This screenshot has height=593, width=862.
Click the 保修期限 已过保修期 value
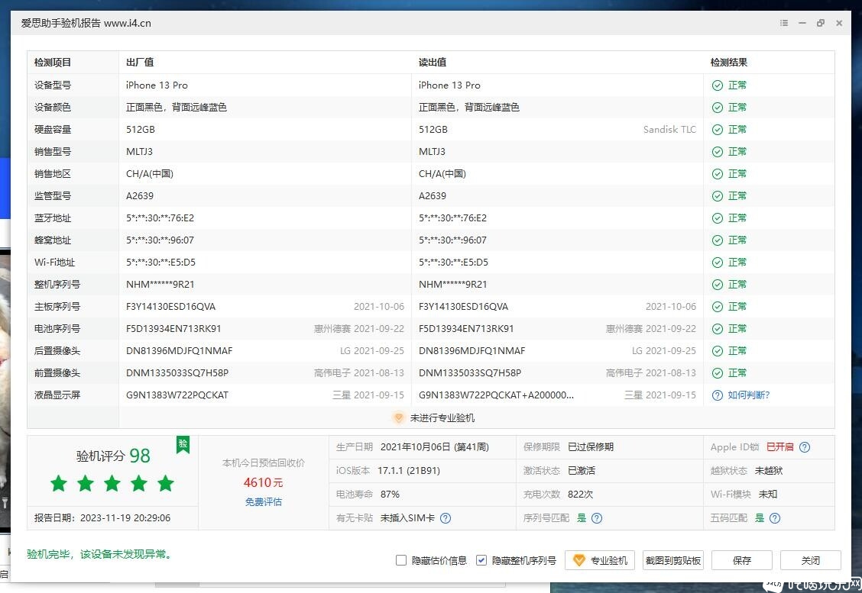tap(591, 447)
